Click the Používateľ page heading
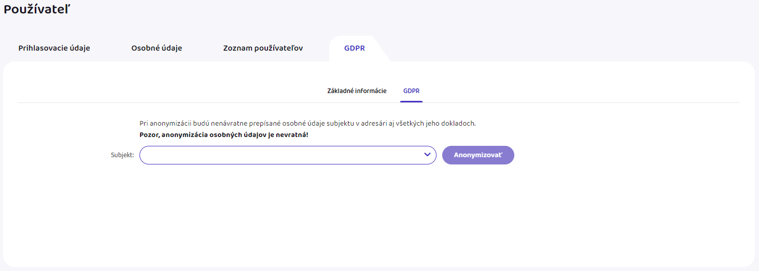Image resolution: width=759 pixels, height=271 pixels. pos(37,9)
